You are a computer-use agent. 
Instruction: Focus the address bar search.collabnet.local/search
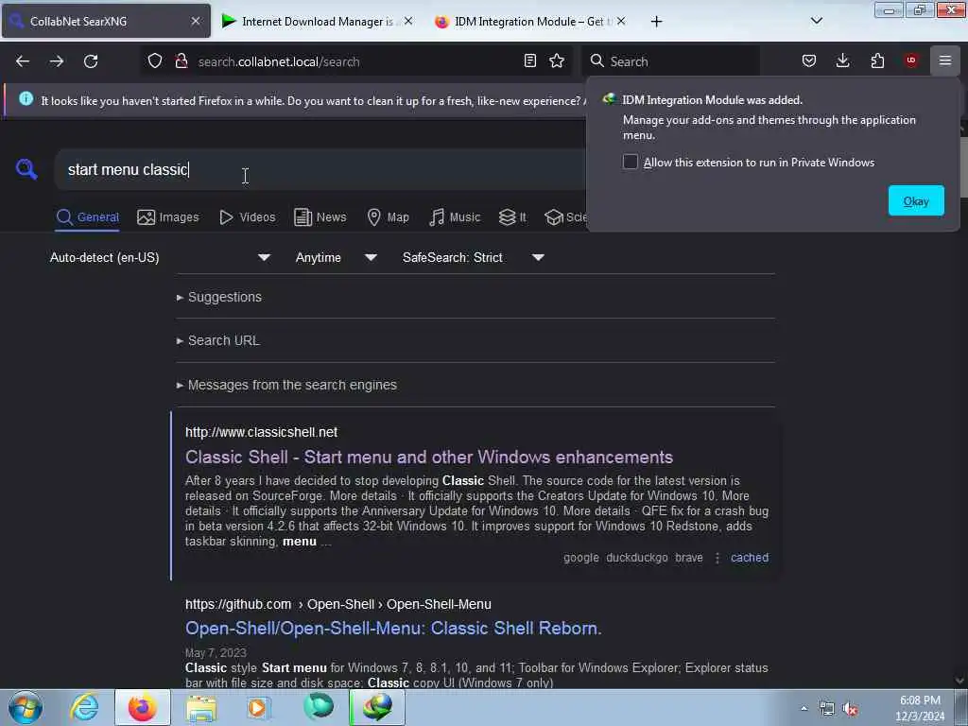click(358, 61)
